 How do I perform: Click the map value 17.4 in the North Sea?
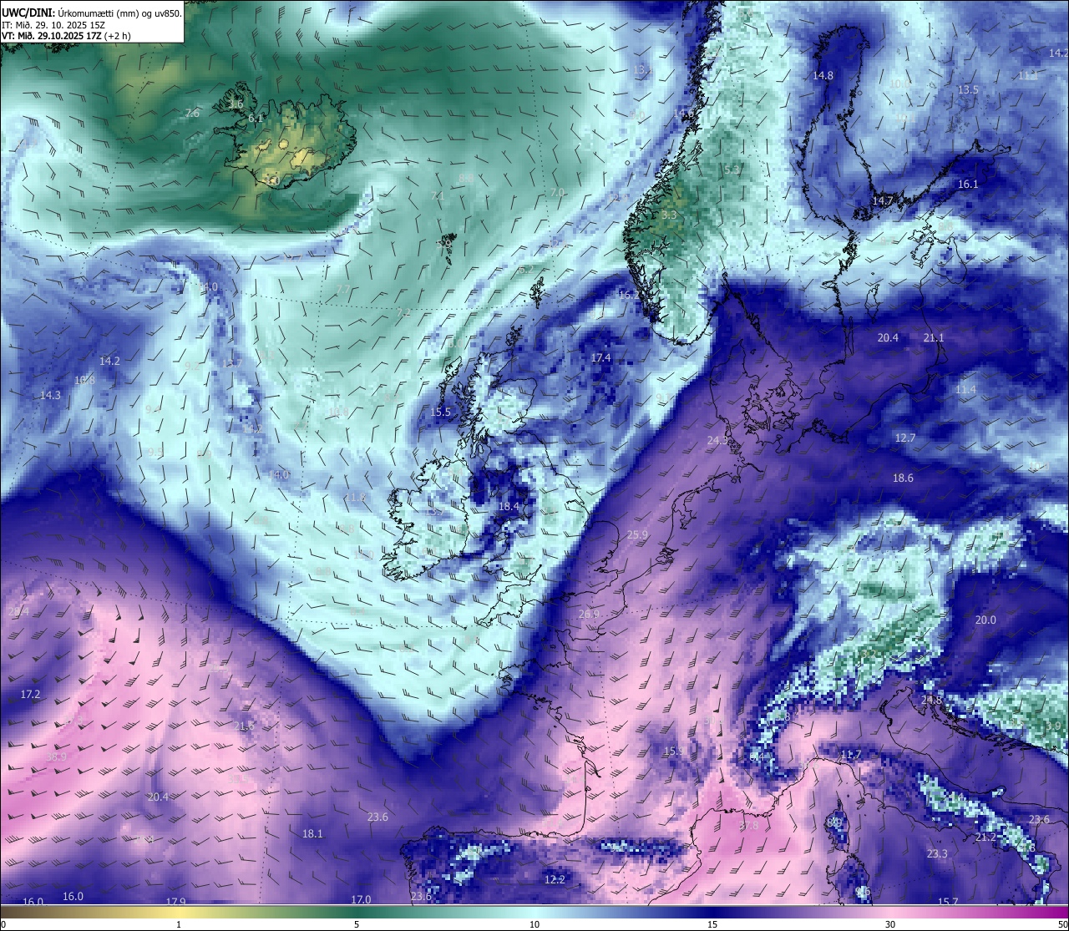[x=600, y=358]
